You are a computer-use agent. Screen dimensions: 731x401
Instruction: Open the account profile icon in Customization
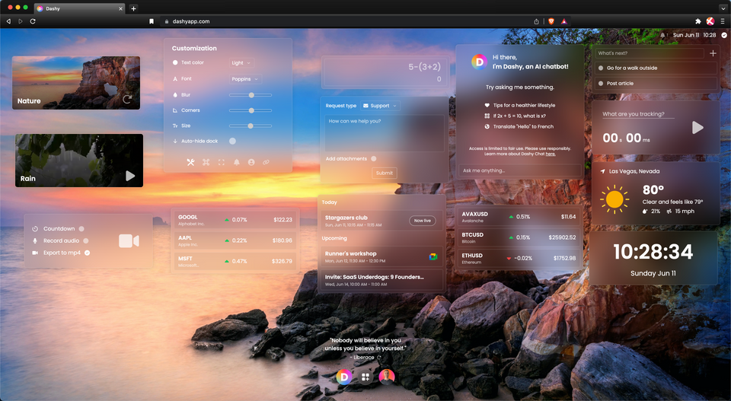[x=251, y=162]
